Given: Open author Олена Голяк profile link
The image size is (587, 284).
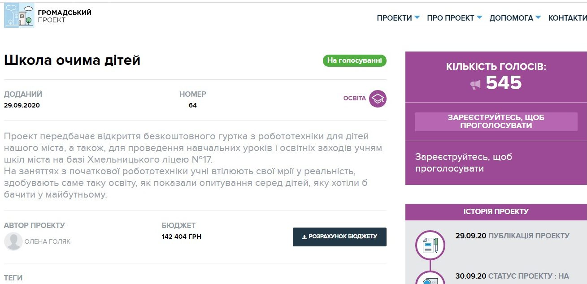Looking at the screenshot, I should 47,241.
